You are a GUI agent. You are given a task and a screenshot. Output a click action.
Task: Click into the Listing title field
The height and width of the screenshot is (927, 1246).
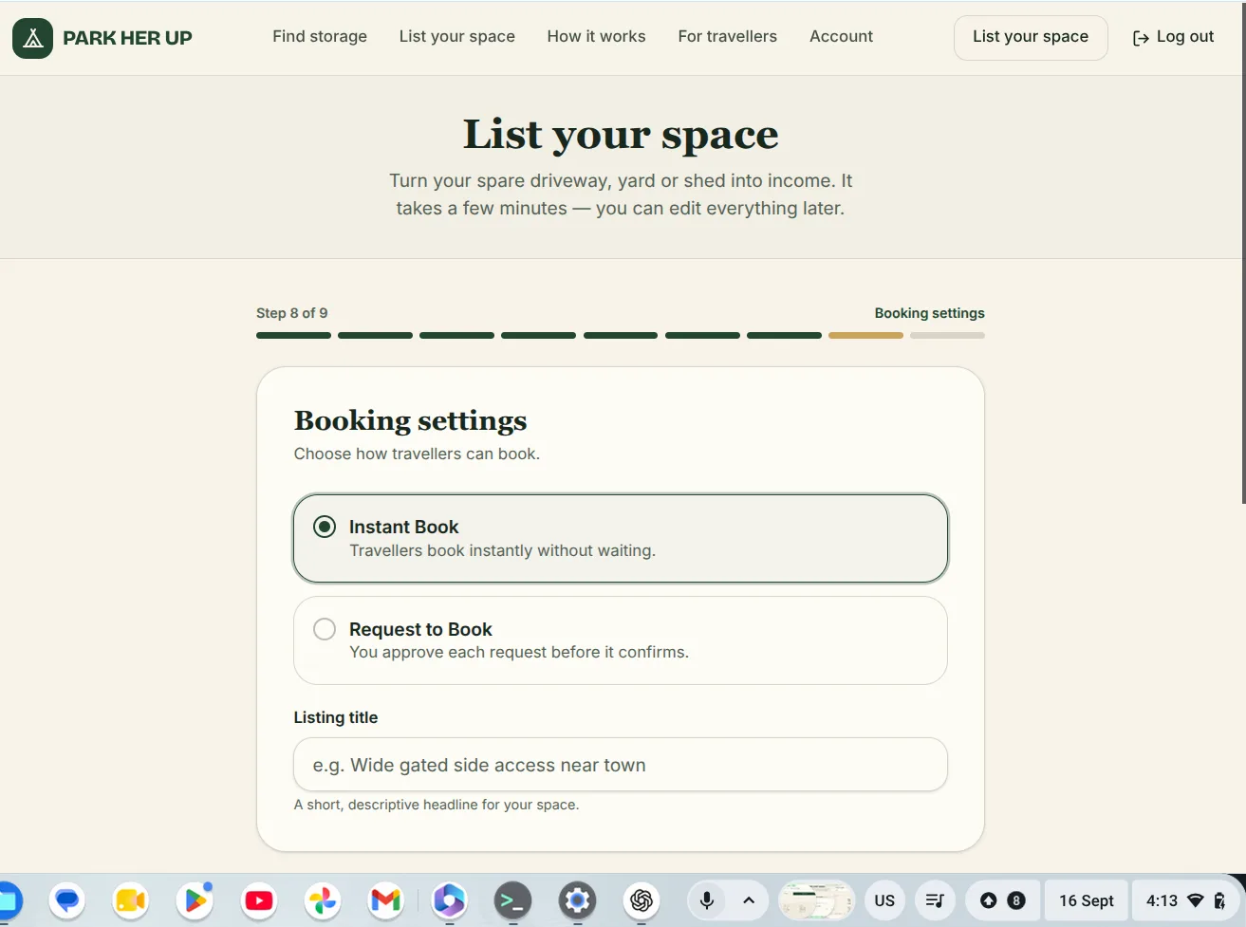[x=621, y=765]
